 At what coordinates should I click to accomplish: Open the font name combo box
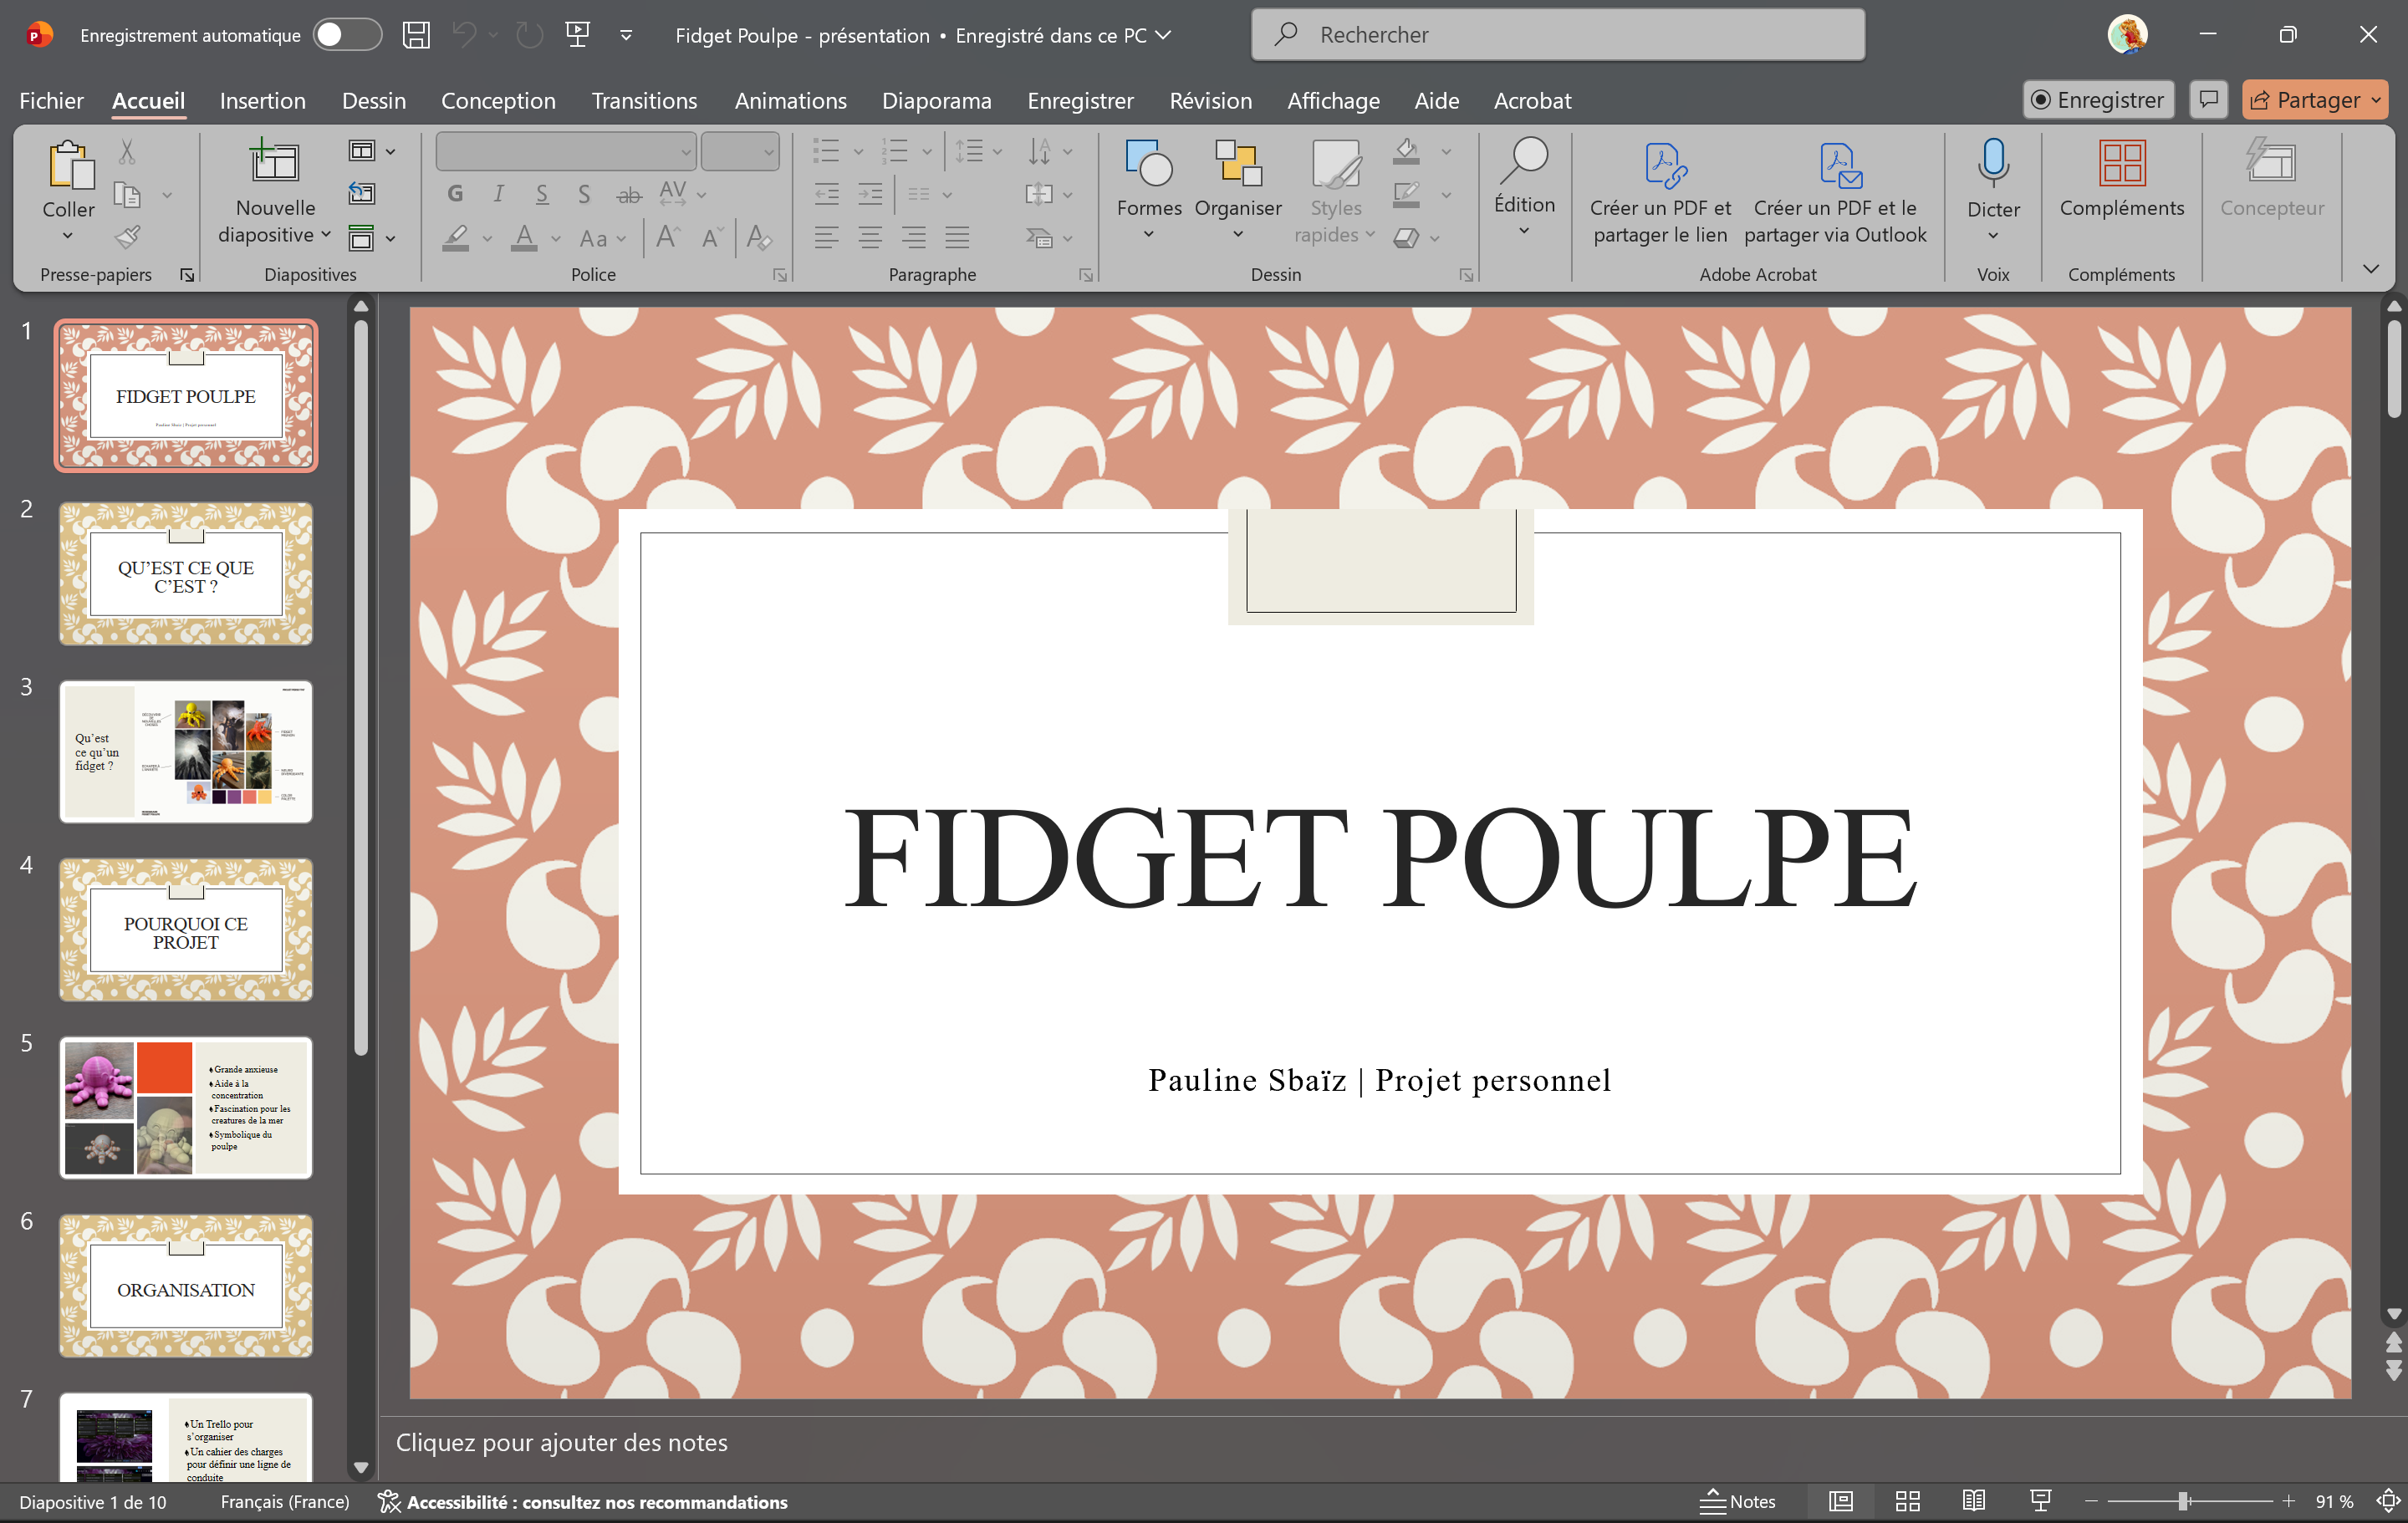pyautogui.click(x=565, y=152)
